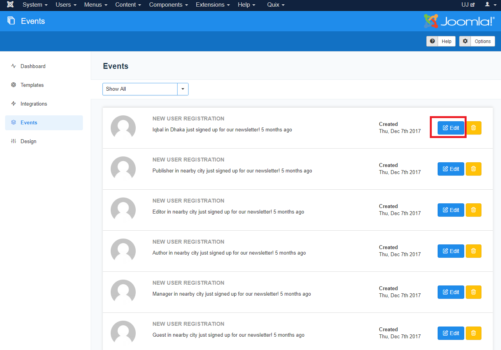This screenshot has height=350, width=501.
Task: Edit the Iqbal in Dhaka event
Action: tap(451, 128)
